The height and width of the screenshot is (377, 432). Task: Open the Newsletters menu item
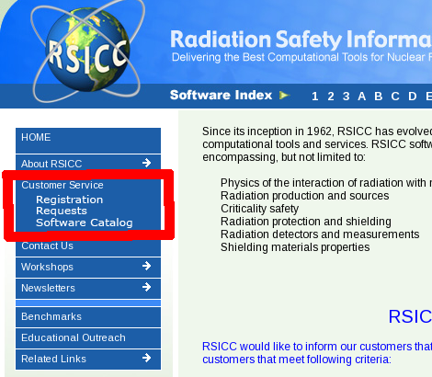pyautogui.click(x=88, y=288)
